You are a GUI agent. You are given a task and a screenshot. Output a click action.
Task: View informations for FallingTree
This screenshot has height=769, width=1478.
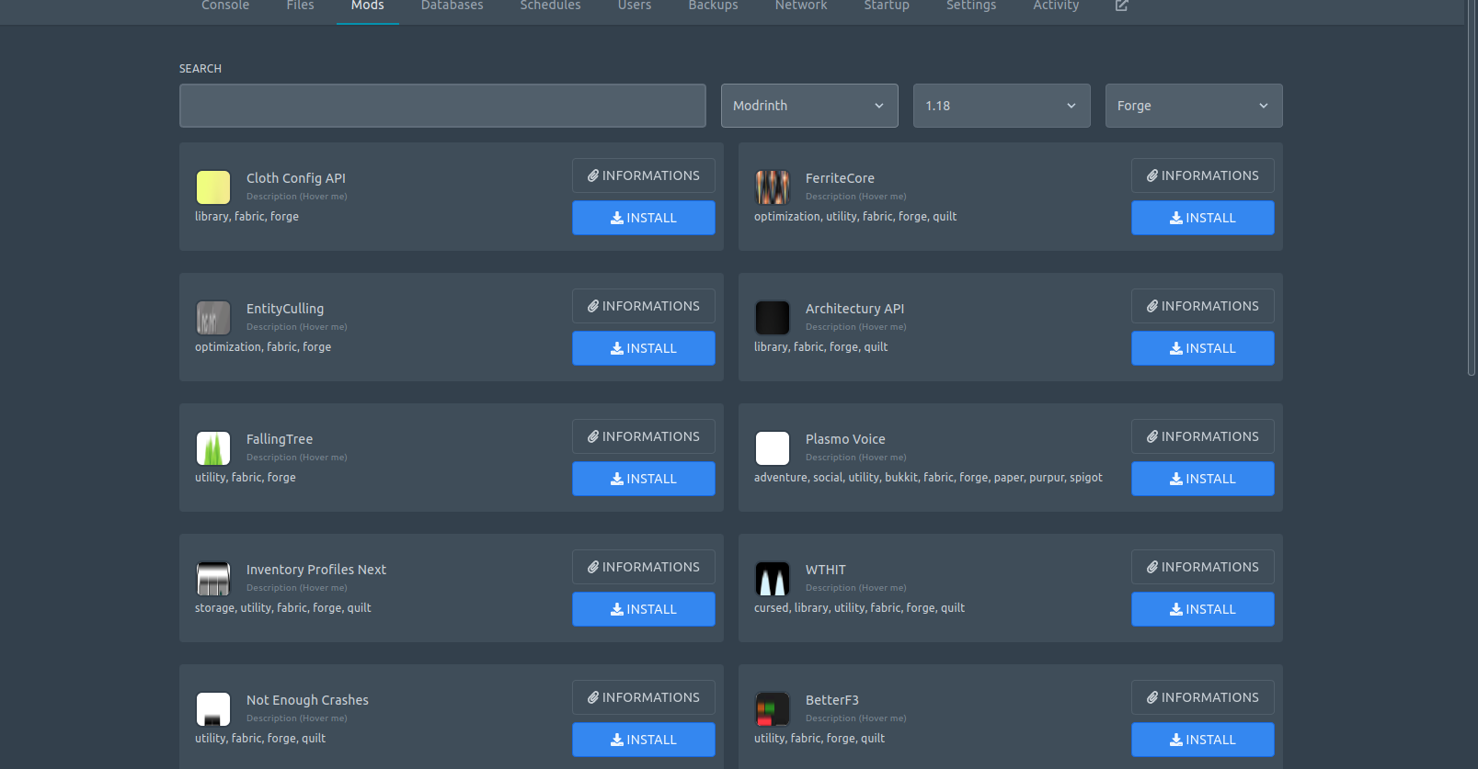[644, 436]
